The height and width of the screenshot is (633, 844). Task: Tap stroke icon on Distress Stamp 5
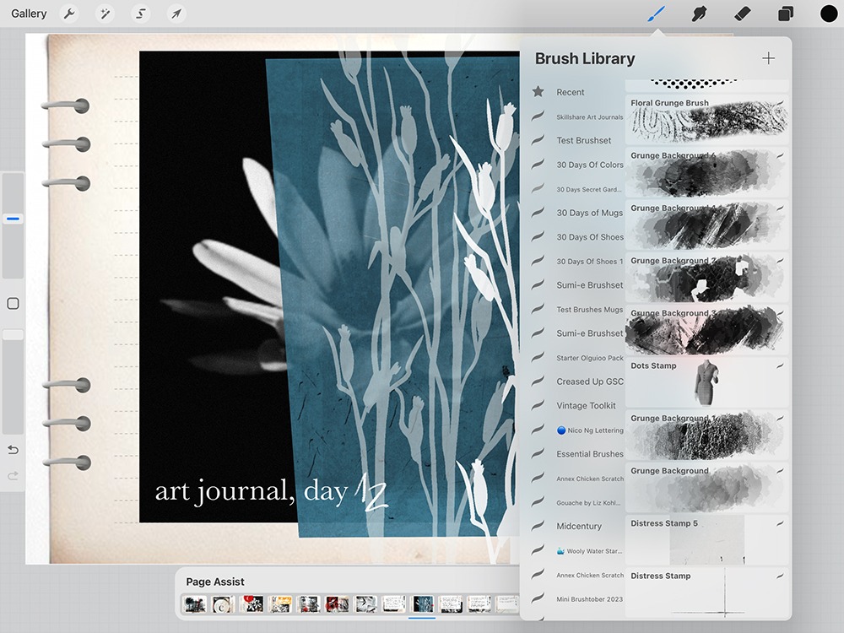(x=780, y=524)
